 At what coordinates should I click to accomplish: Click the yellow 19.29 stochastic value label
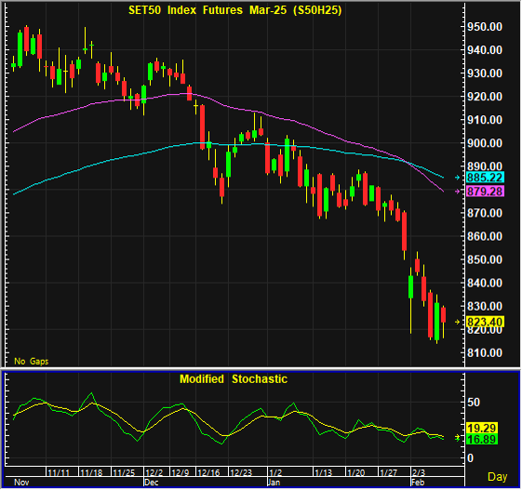coord(482,428)
